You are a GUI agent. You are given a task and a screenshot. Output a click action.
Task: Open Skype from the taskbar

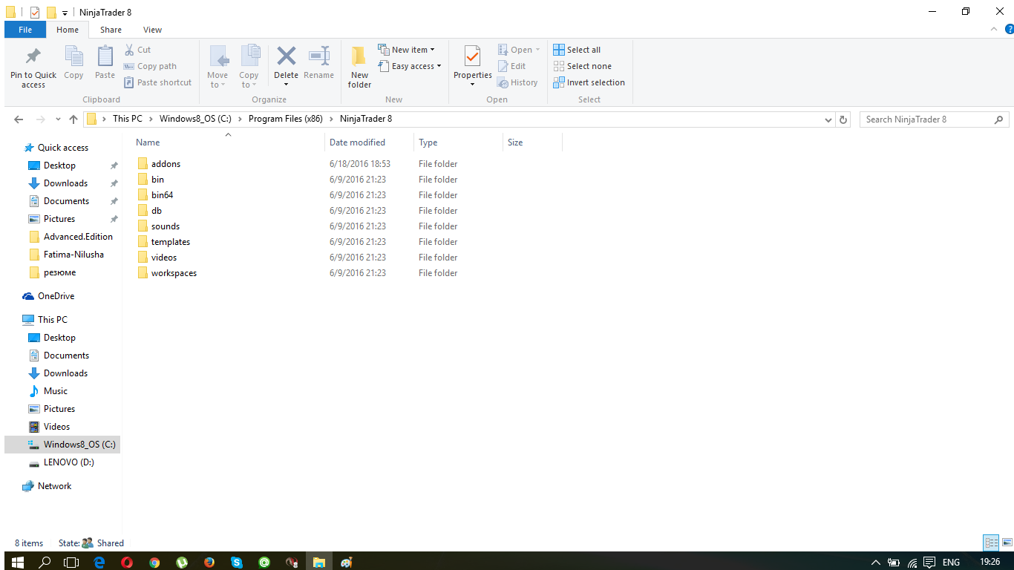(237, 562)
